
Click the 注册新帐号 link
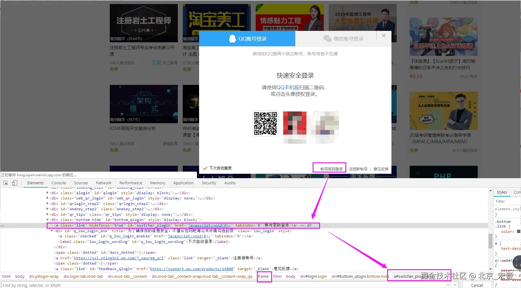pos(358,169)
